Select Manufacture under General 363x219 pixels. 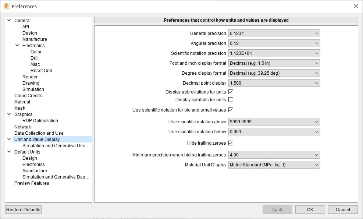click(x=35, y=39)
